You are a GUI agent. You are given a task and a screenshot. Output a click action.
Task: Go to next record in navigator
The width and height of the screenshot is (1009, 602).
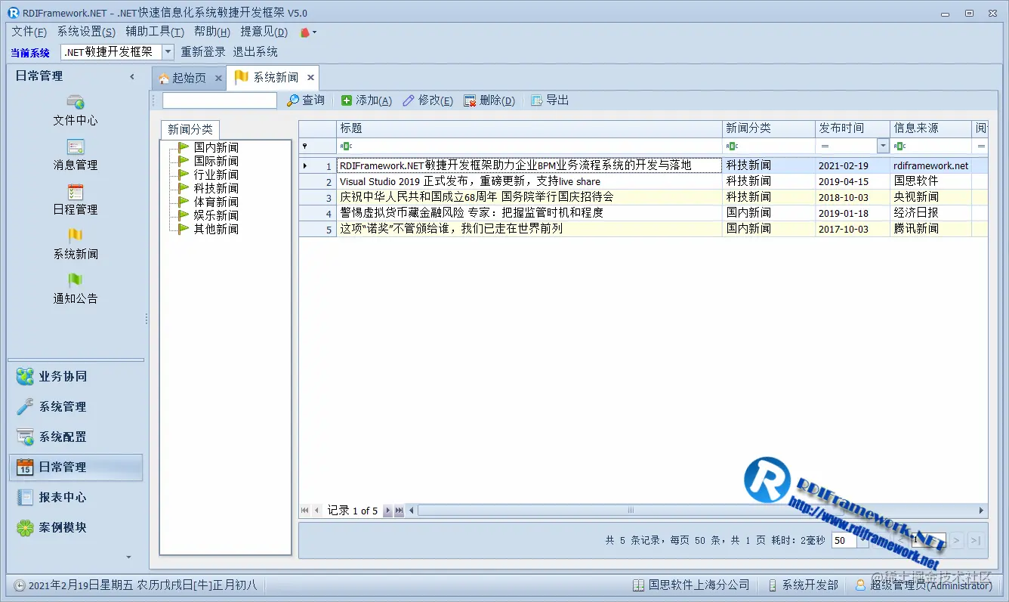tap(387, 511)
